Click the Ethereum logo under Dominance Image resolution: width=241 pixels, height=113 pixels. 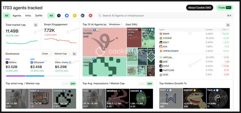click(32, 62)
